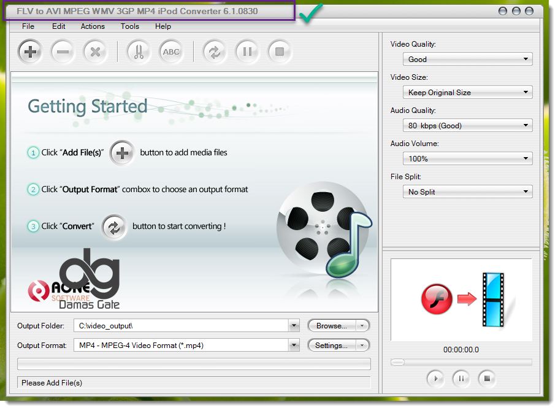The height and width of the screenshot is (410, 558).
Task: Click the plus icon in Getting Started step 1
Action: [x=122, y=153]
